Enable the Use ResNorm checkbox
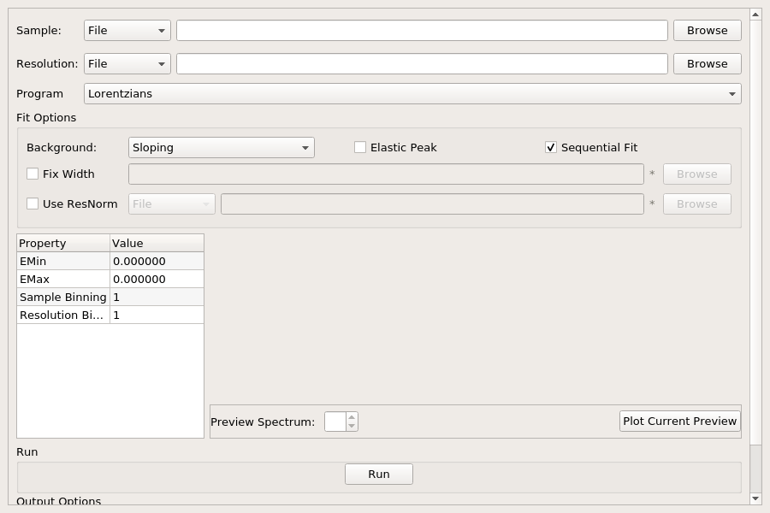The image size is (770, 513). (x=33, y=203)
